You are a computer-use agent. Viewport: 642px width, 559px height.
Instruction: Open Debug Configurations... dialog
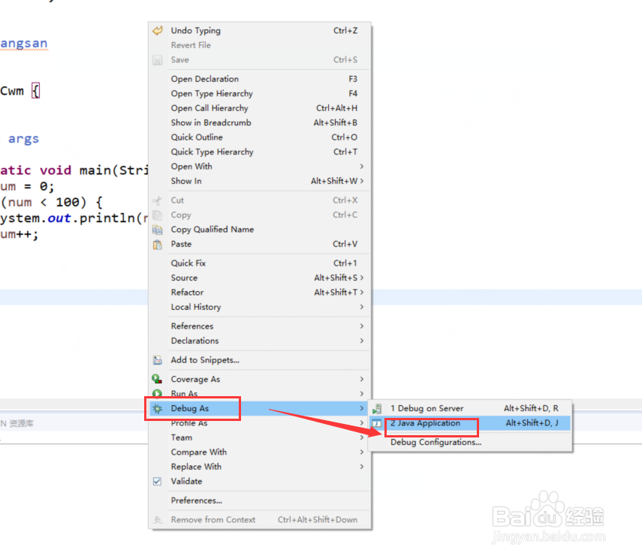[470, 443]
